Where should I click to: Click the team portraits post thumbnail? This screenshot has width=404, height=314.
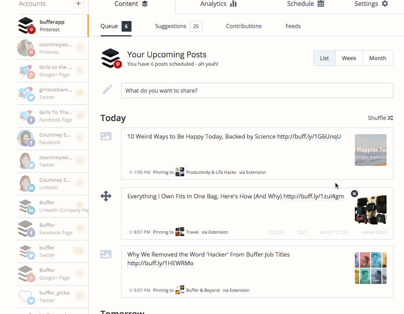370,268
